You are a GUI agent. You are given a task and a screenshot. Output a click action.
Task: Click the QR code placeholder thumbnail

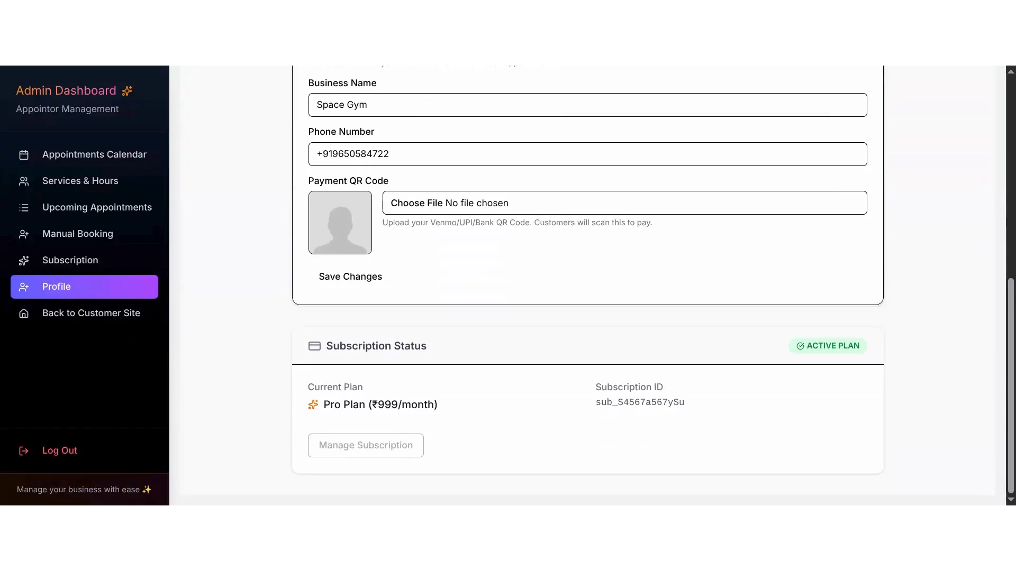[x=340, y=223]
